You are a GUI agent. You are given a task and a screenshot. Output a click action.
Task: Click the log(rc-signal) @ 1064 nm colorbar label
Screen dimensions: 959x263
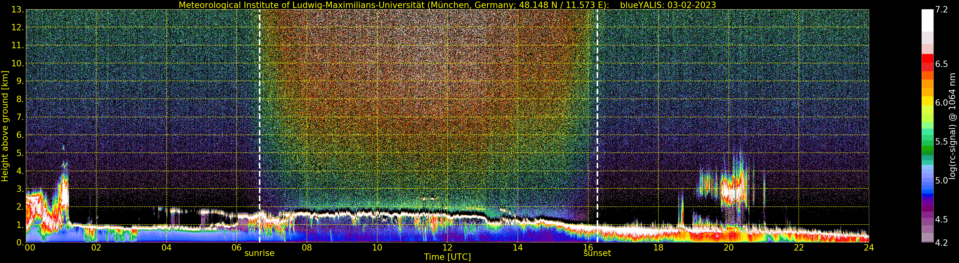tap(953, 126)
